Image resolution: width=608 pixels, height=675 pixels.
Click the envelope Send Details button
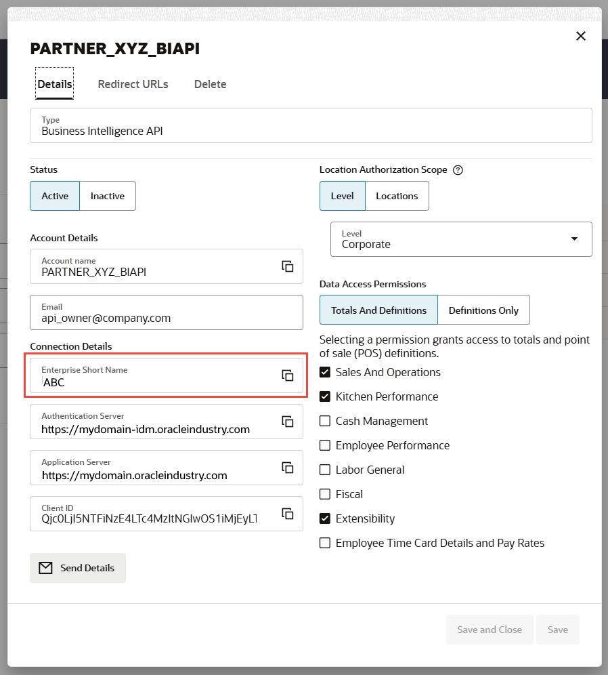(78, 568)
